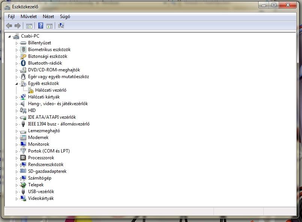
Task: Click the show/hide console tree toolbar icon
Action: coord(29,26)
